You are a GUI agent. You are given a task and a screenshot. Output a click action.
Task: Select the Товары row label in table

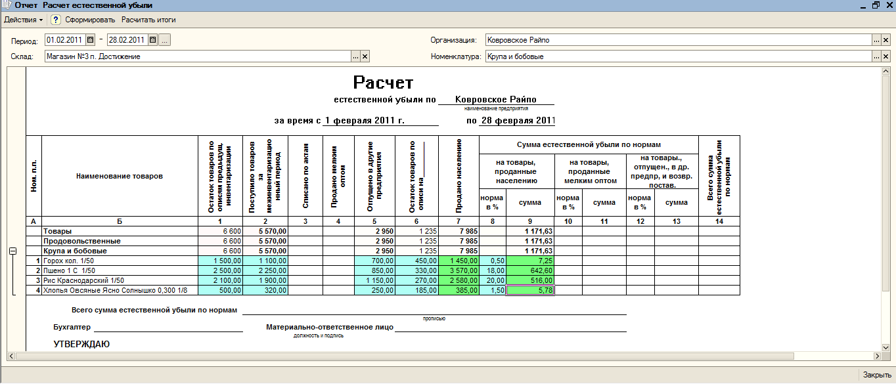[x=120, y=232]
